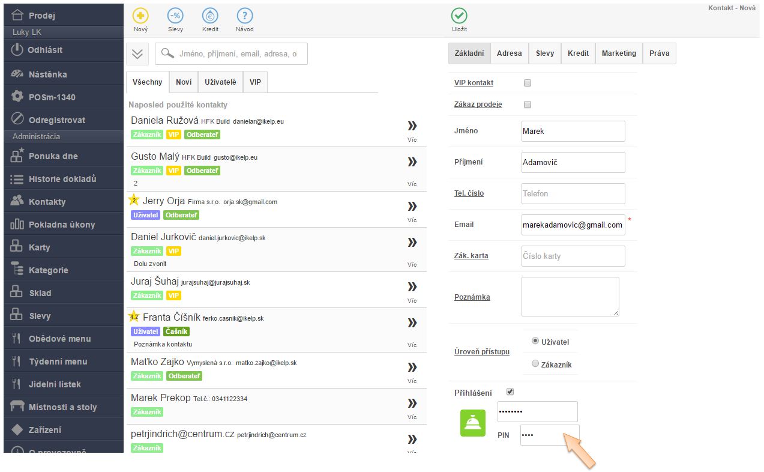Open the Návod help icon
This screenshot has height=472, width=764.
tap(244, 16)
